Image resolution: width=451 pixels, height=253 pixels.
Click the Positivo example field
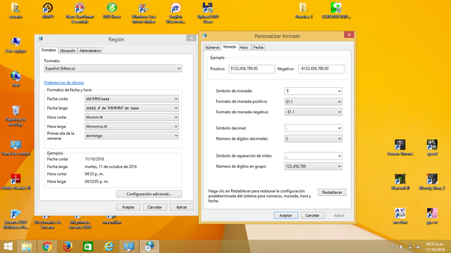click(252, 69)
